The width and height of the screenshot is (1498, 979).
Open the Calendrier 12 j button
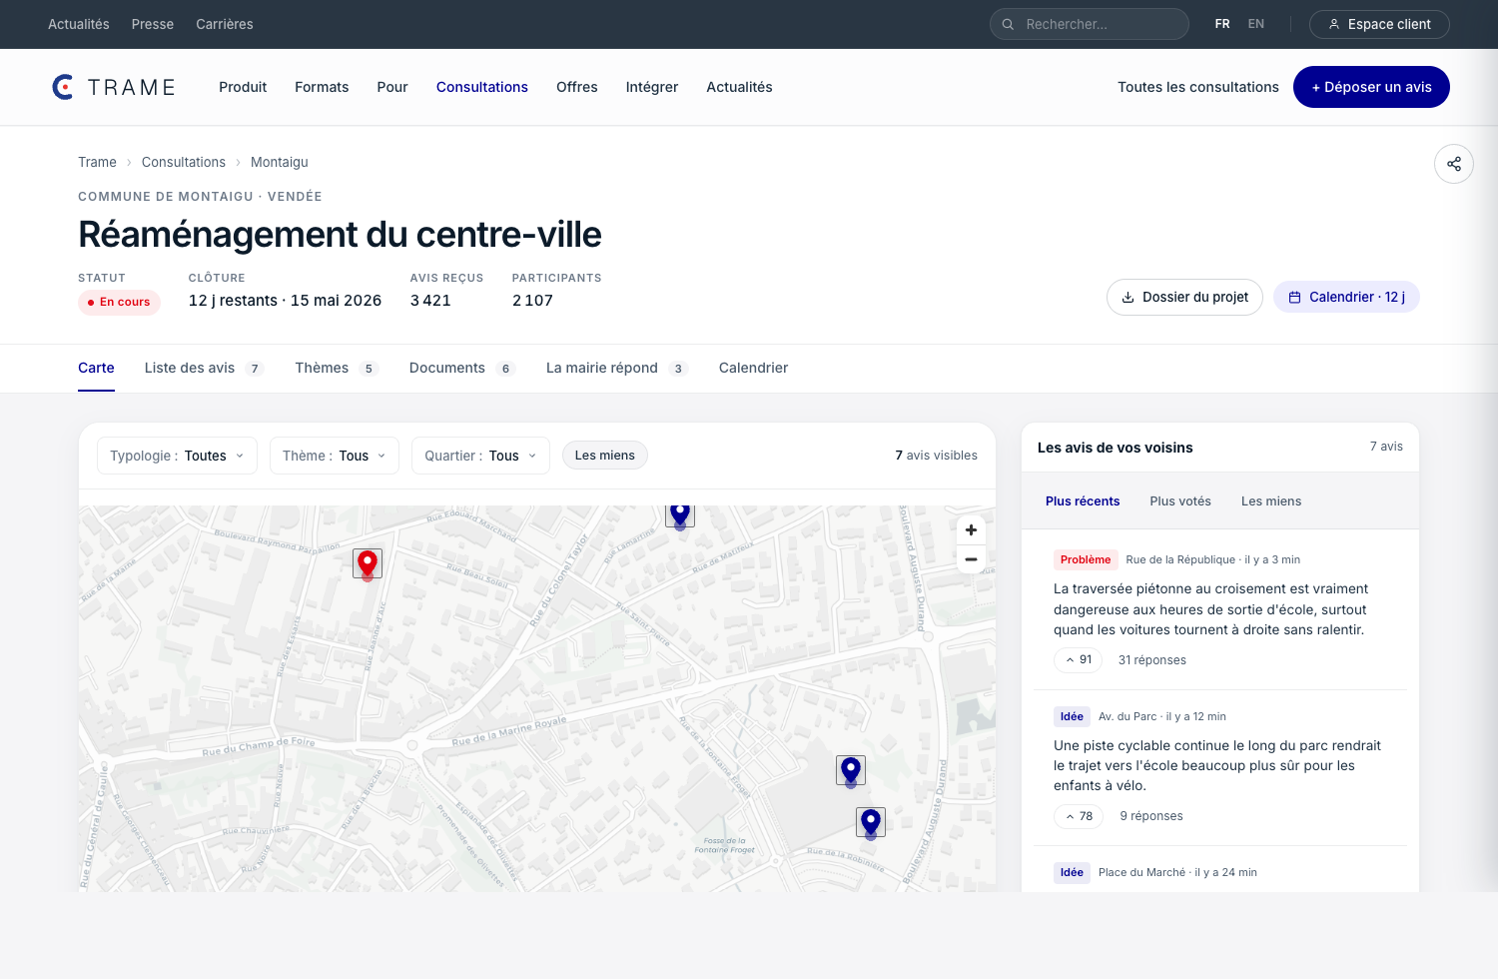1346,297
